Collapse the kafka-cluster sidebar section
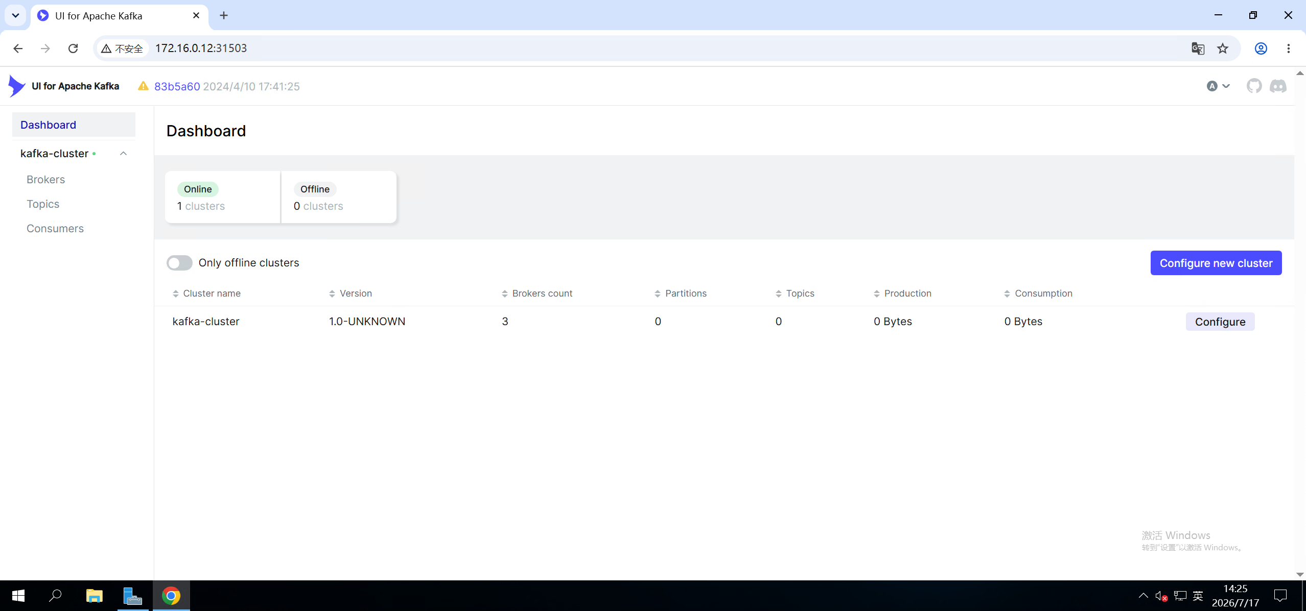Viewport: 1306px width, 611px height. 123,154
